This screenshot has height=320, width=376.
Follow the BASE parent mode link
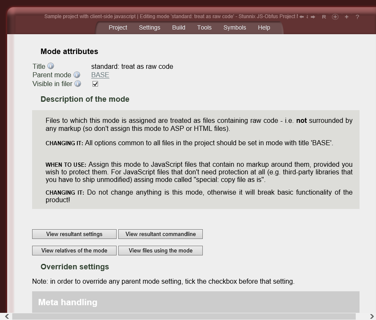point(100,75)
